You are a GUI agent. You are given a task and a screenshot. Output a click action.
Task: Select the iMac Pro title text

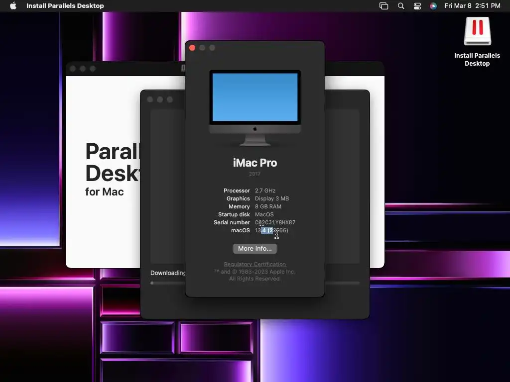coord(255,163)
